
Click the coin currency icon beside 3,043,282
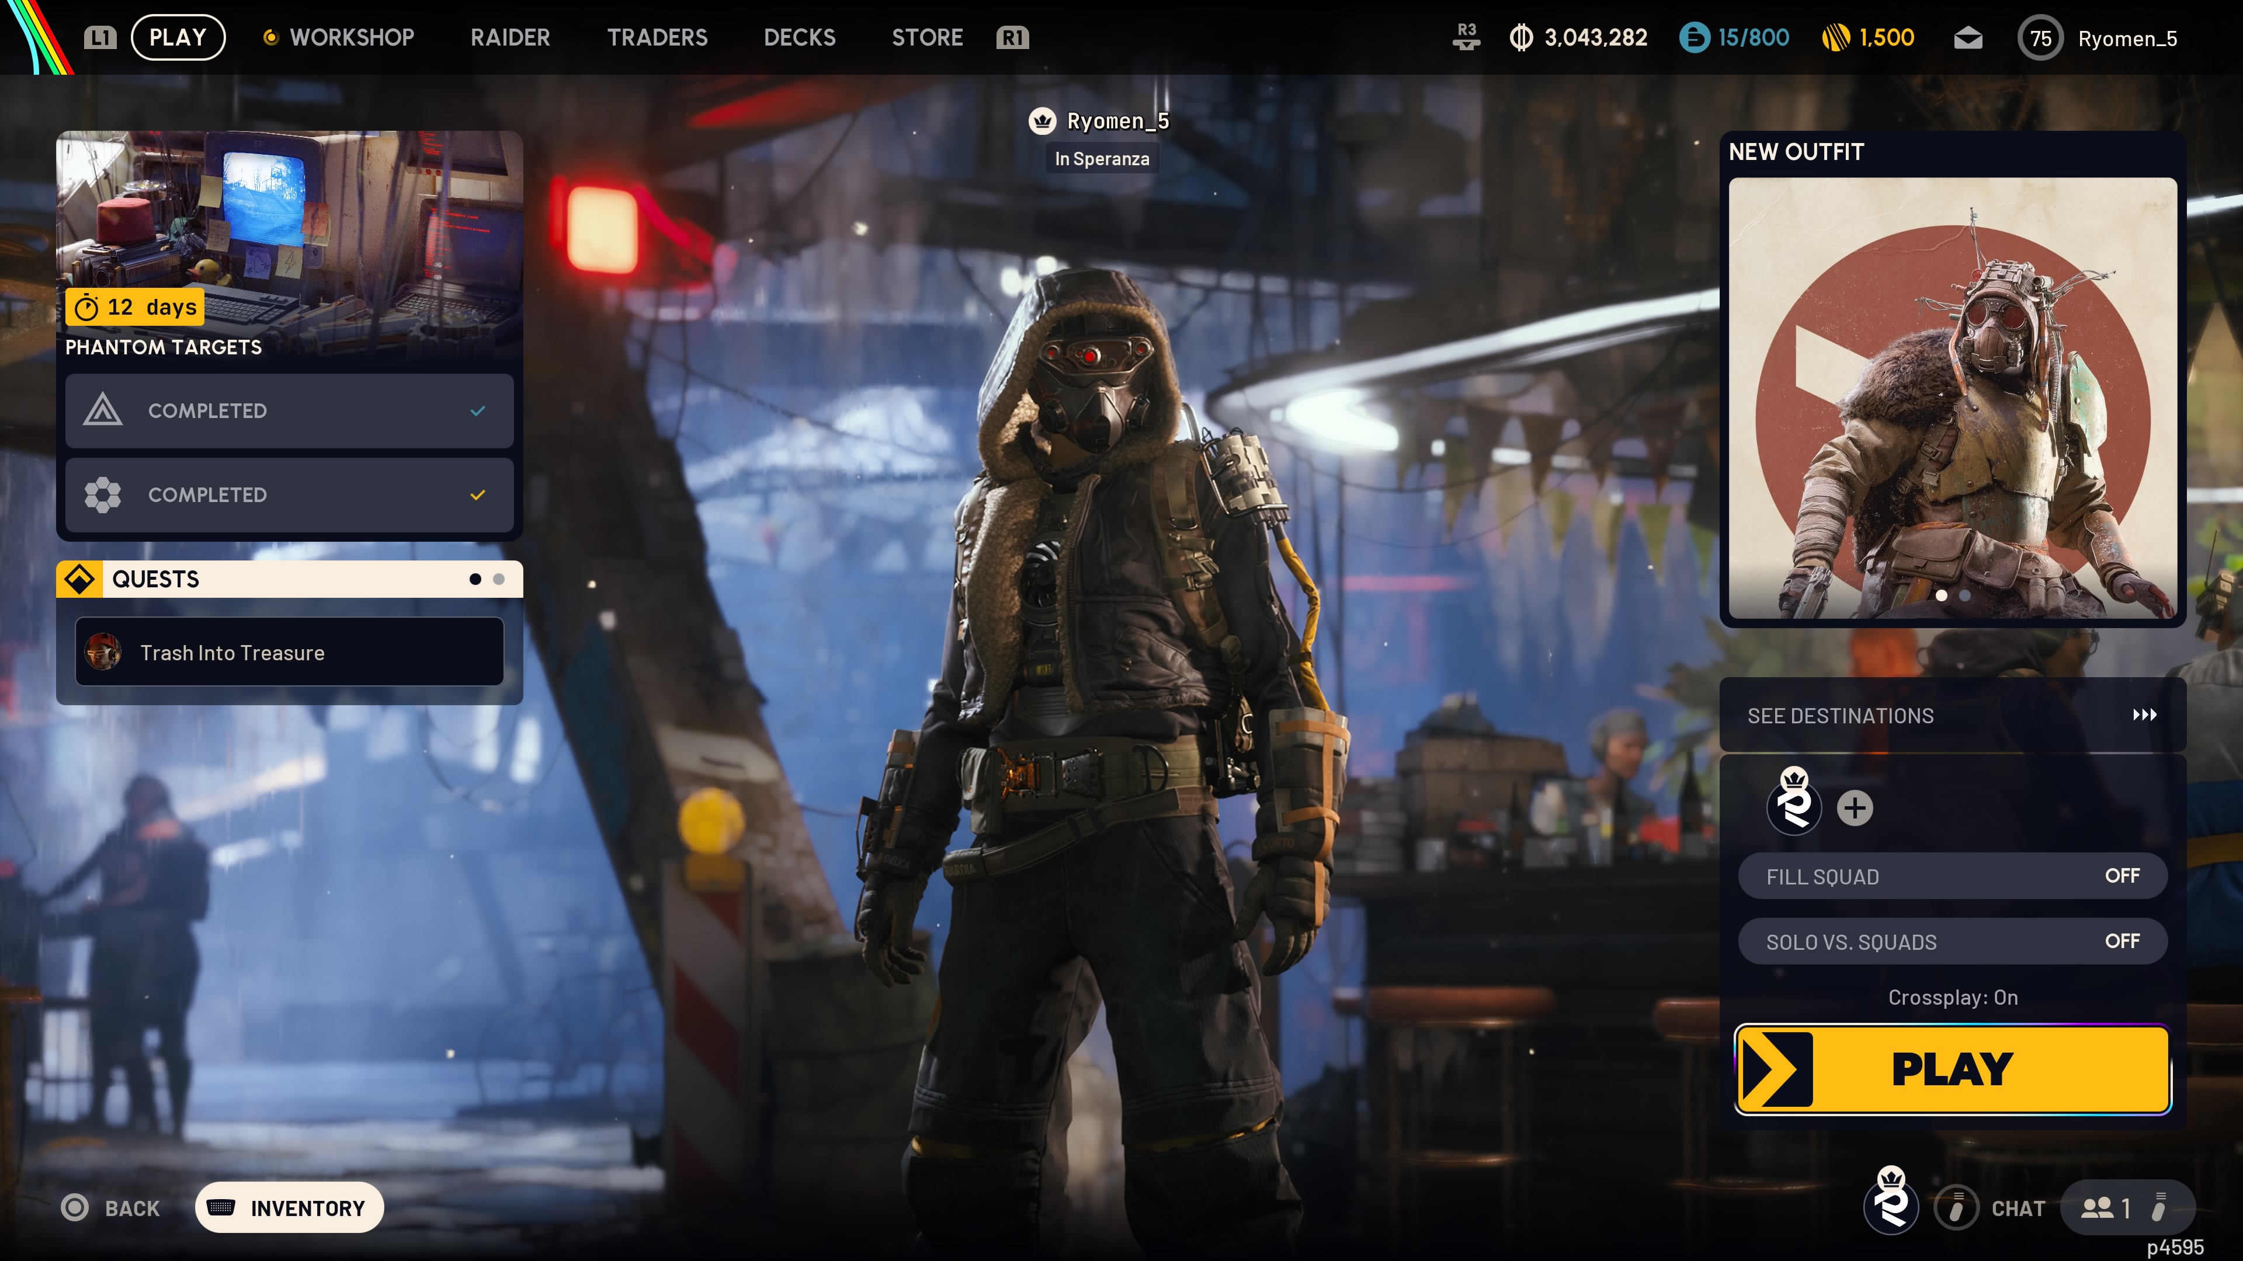click(x=1521, y=37)
